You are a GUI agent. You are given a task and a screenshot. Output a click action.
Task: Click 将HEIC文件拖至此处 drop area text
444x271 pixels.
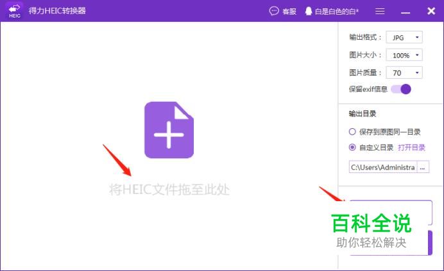pos(169,189)
